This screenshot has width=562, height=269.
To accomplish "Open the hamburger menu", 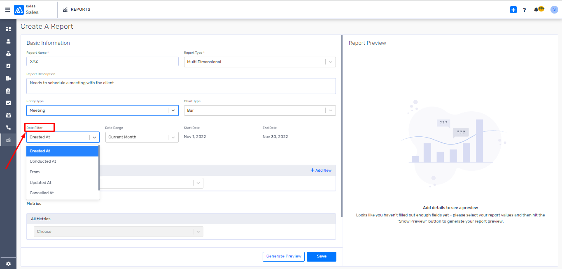I will coord(7,10).
